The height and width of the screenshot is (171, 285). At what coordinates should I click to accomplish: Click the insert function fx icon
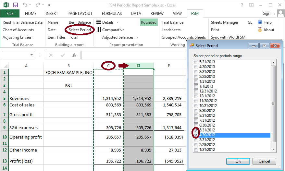point(74,55)
